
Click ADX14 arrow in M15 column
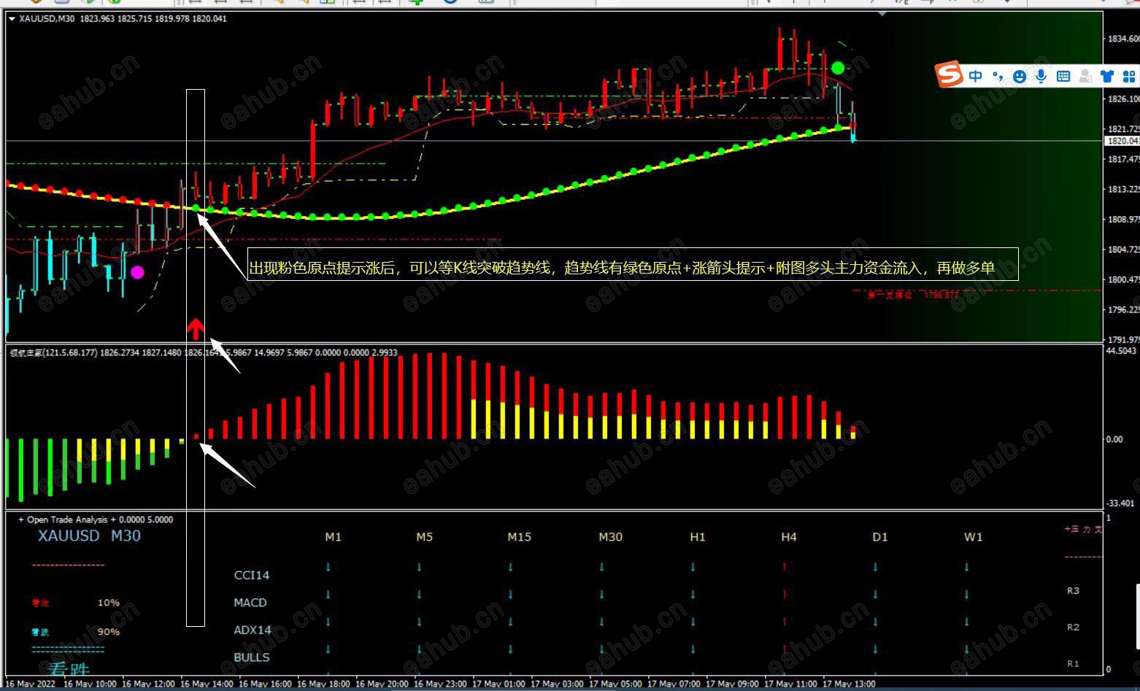pyautogui.click(x=511, y=622)
